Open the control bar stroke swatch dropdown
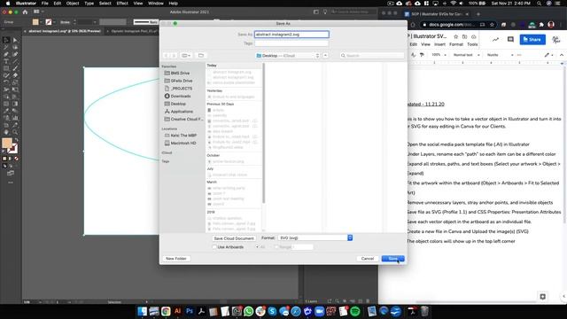The height and width of the screenshot is (319, 567). (x=54, y=22)
